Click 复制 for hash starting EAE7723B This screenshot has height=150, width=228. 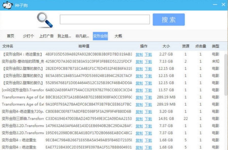(139, 147)
